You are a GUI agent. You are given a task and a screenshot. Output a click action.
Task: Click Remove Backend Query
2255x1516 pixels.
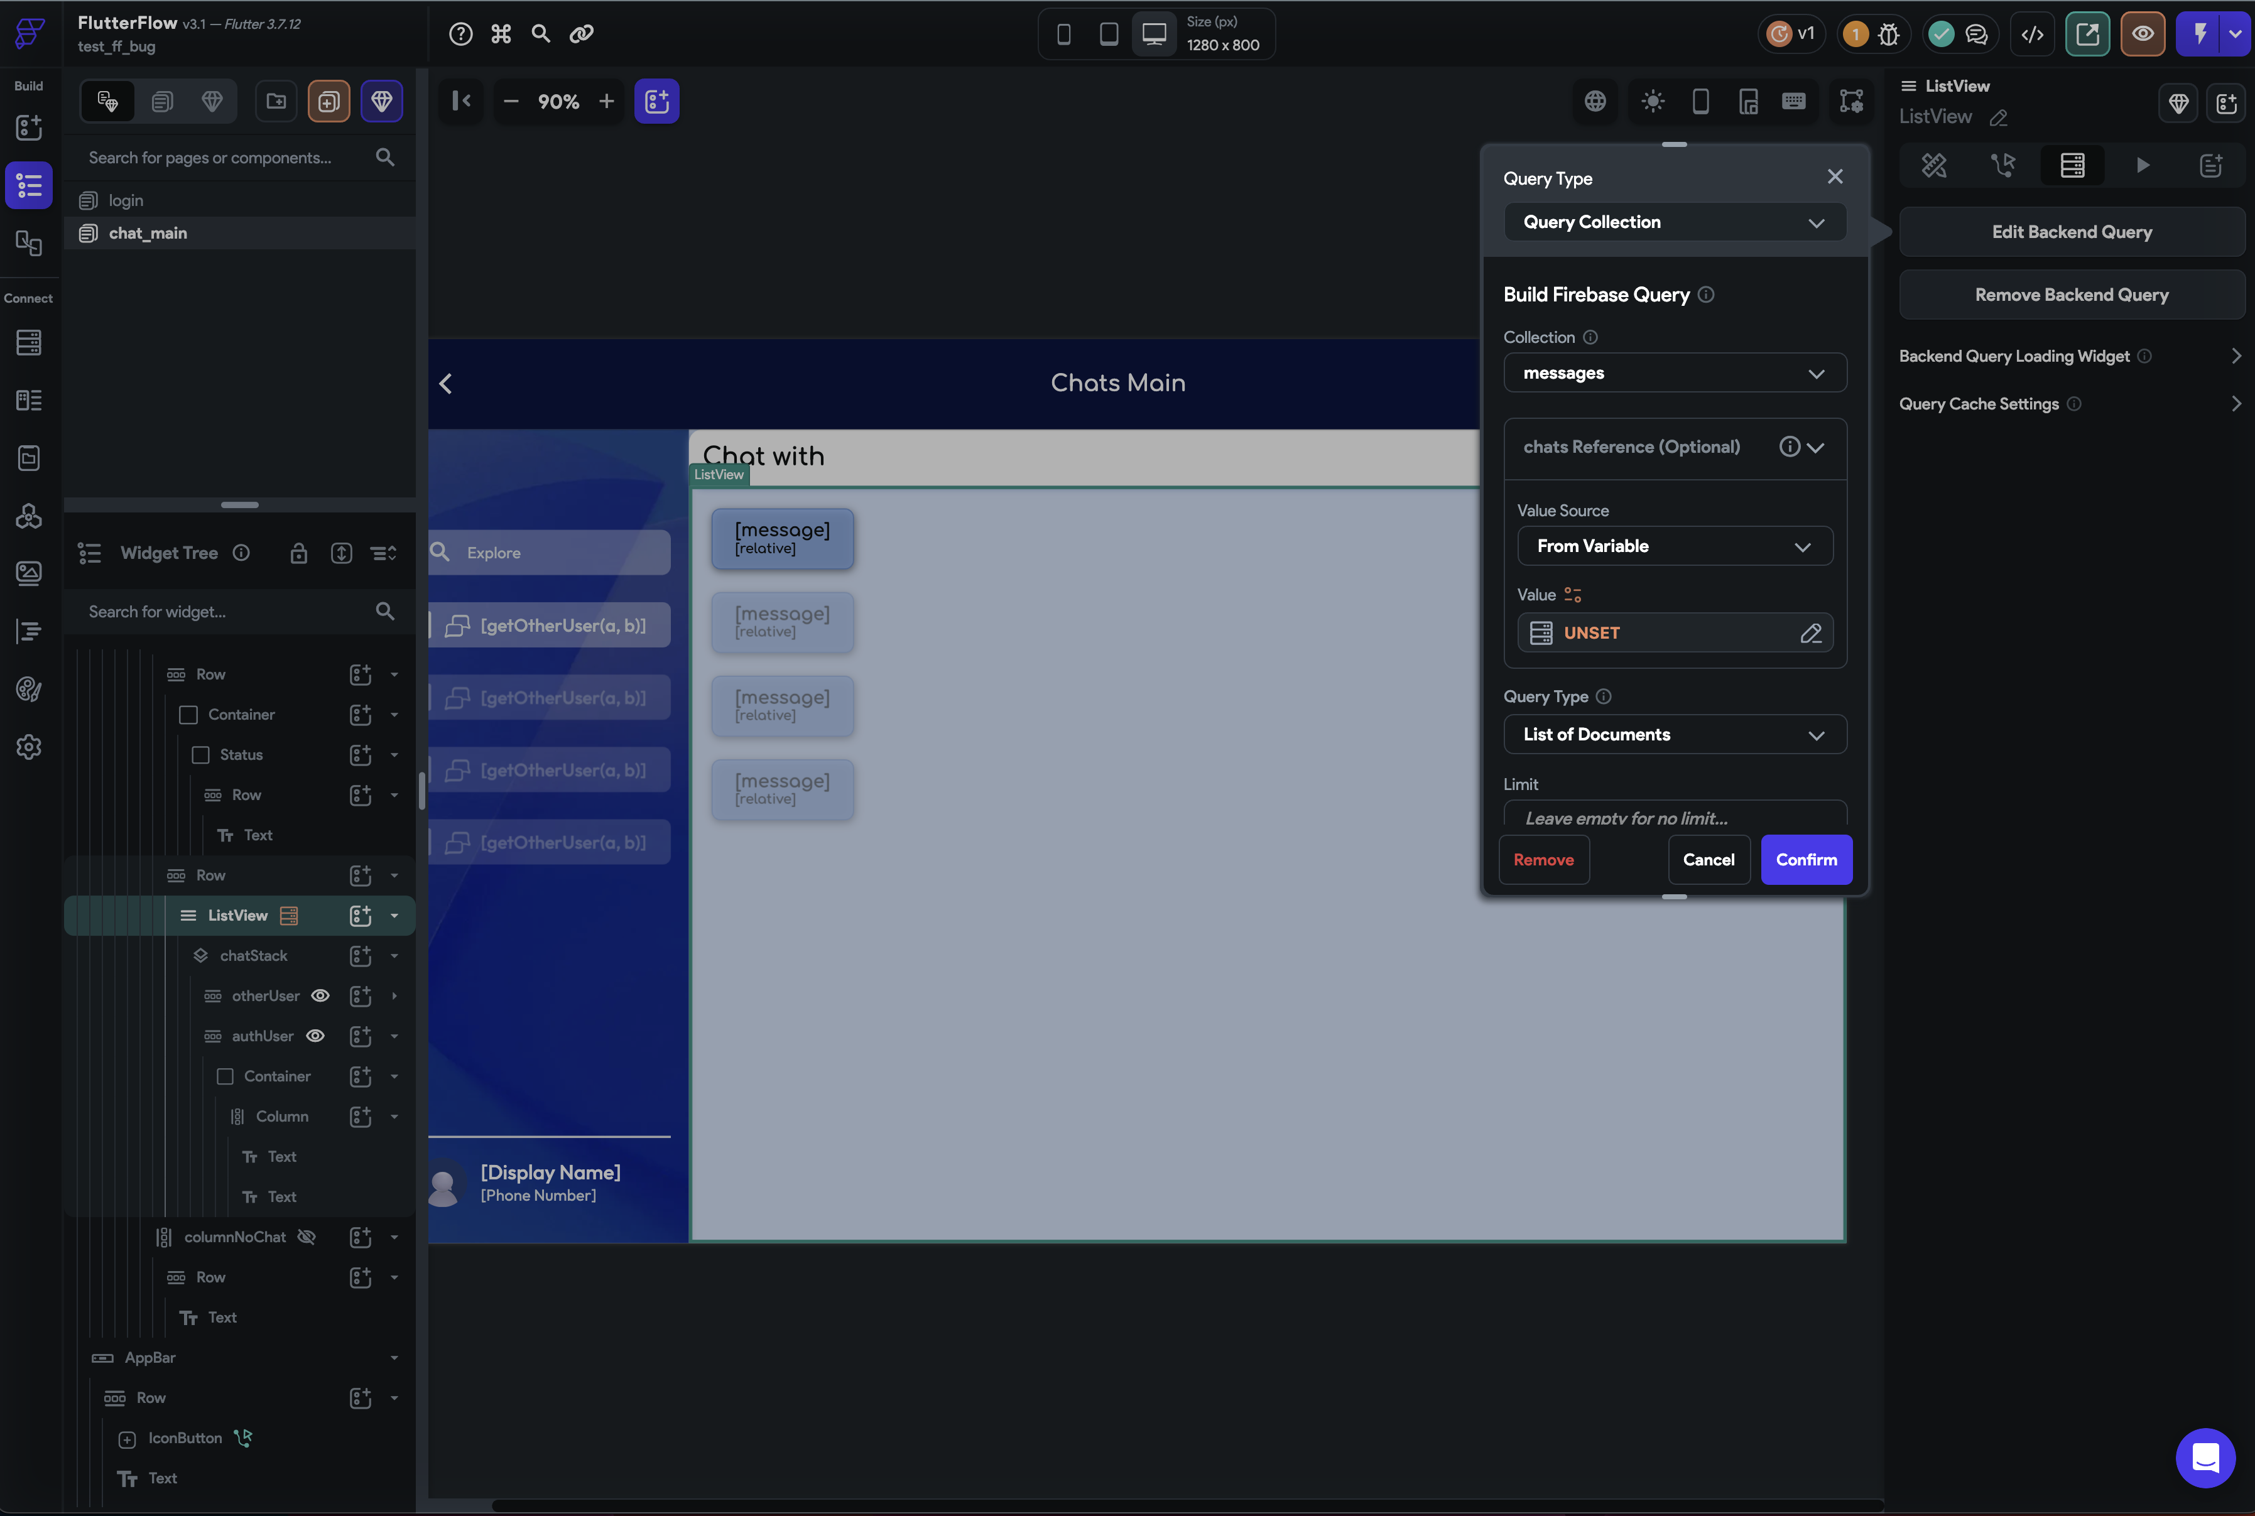[x=2072, y=295]
